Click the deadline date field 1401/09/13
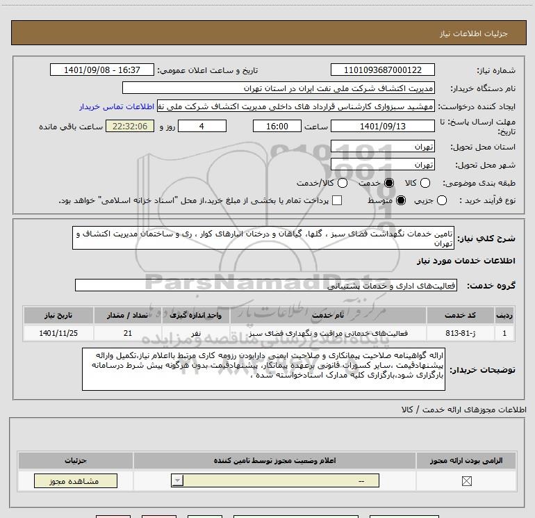535x518 pixels. pos(382,126)
